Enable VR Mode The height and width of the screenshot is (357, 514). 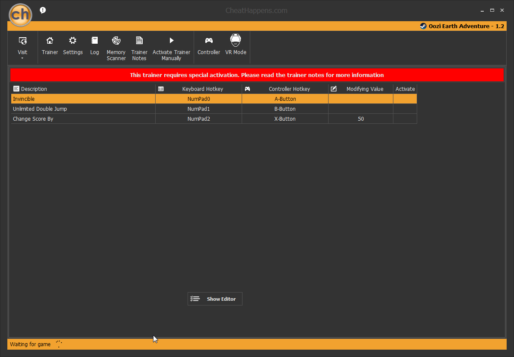[x=236, y=45]
